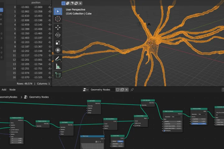
Task: Click Curve Circle Resolution field
Action: pyautogui.click(x=117, y=144)
